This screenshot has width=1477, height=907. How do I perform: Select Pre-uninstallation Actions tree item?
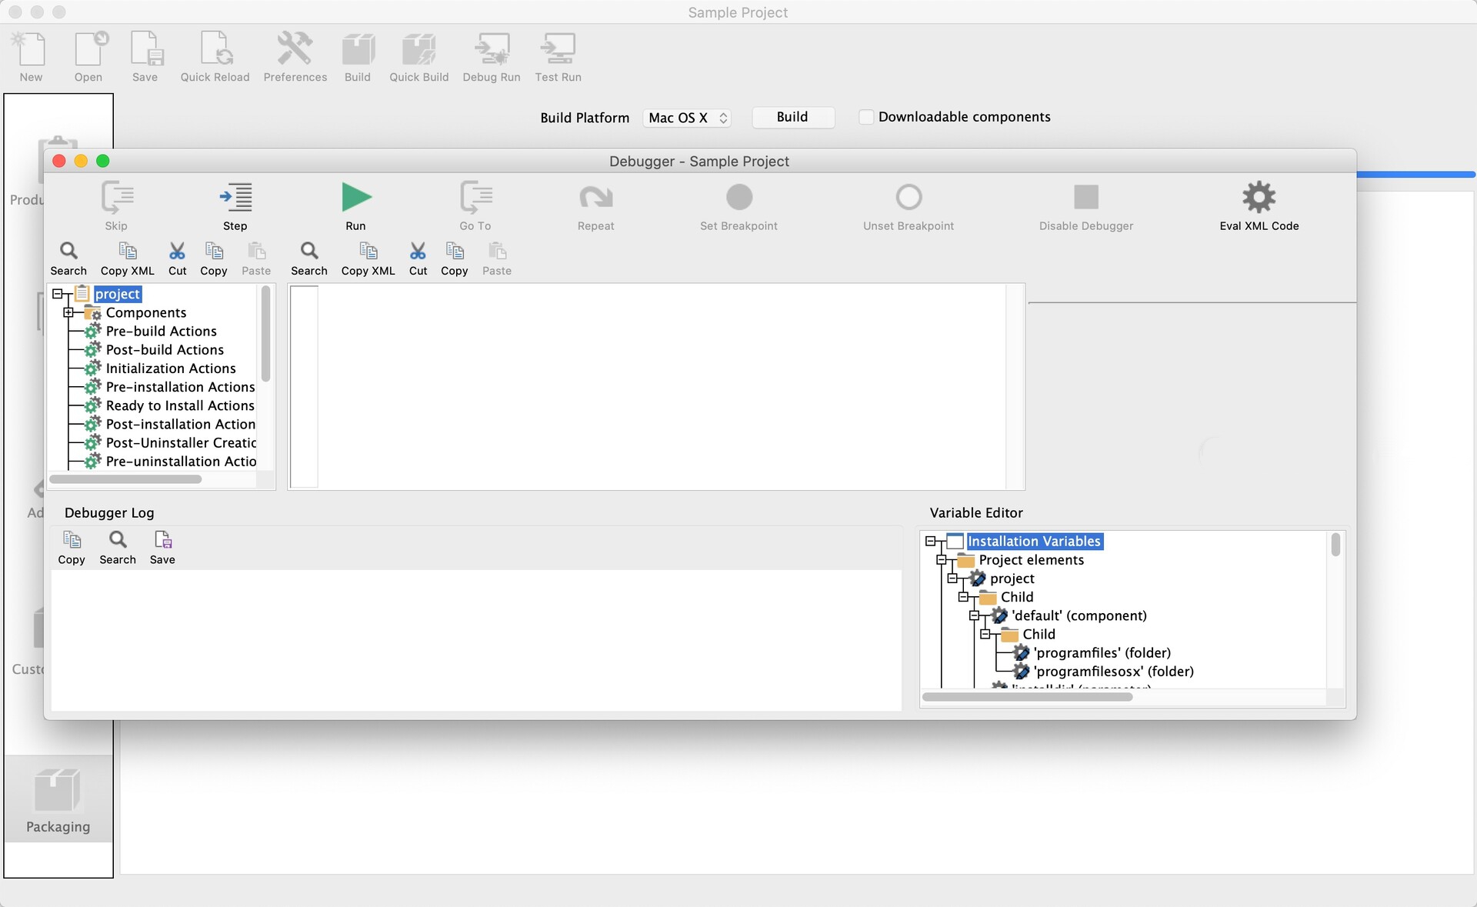(x=181, y=461)
